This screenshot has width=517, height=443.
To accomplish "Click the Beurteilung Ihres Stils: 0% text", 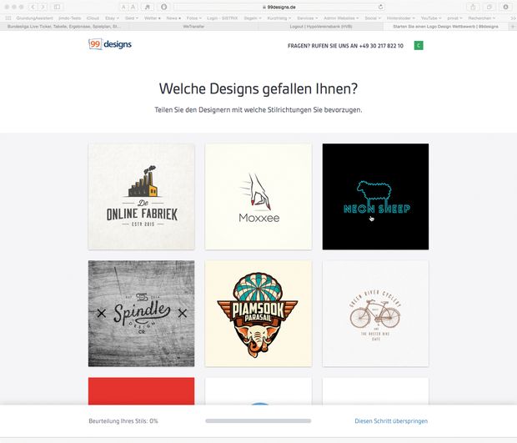I will pos(123,421).
